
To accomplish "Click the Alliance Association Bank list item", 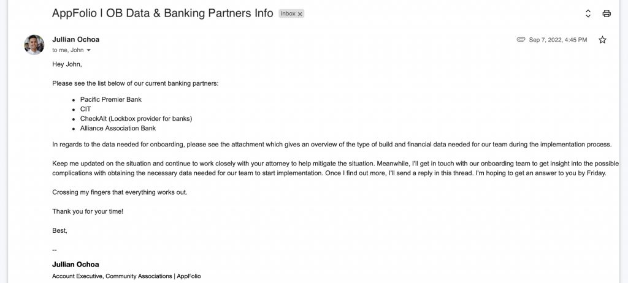I will pos(118,128).
